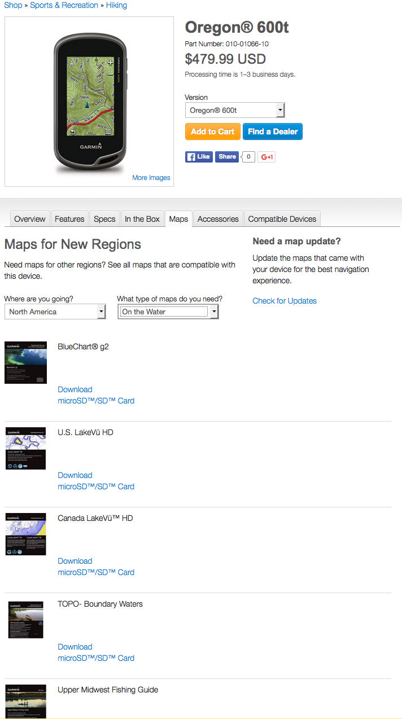Expand the Version dropdown
Viewport: 402px width, 719px height.
coord(235,110)
